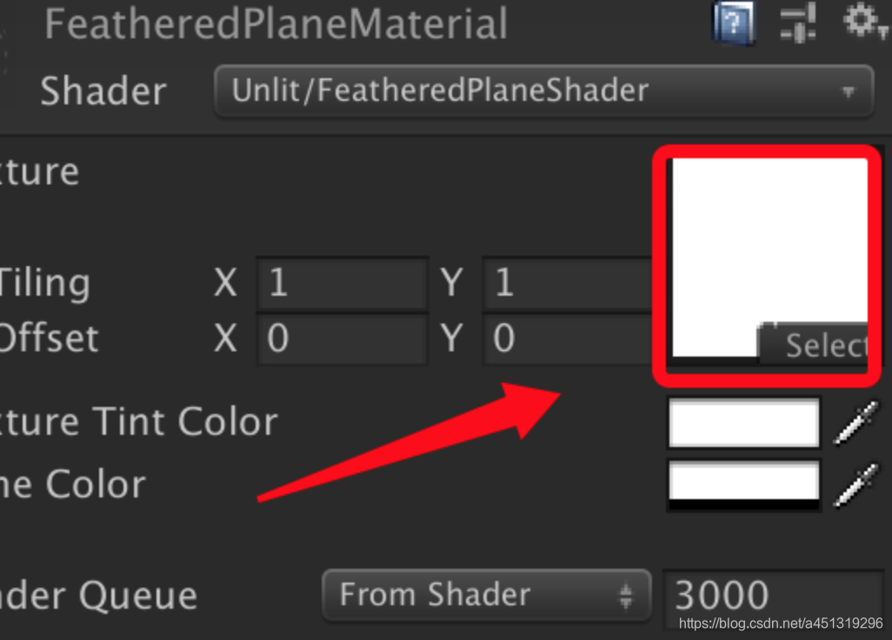Click the Tiling Y input field

click(568, 283)
